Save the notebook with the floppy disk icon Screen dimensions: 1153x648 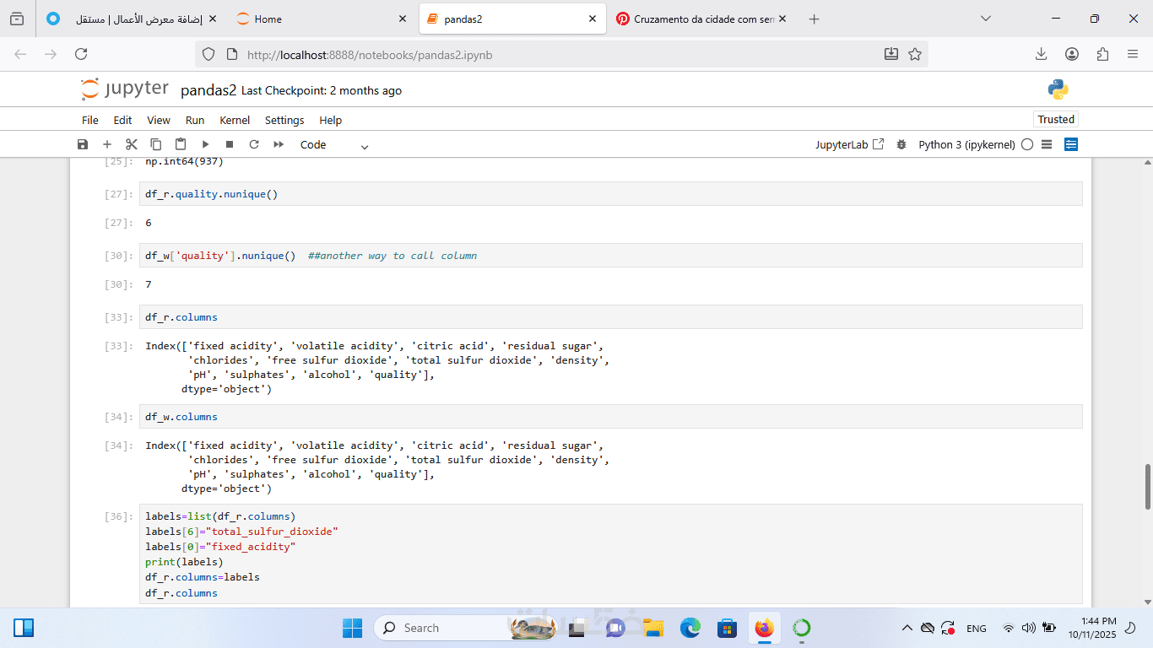[83, 144]
